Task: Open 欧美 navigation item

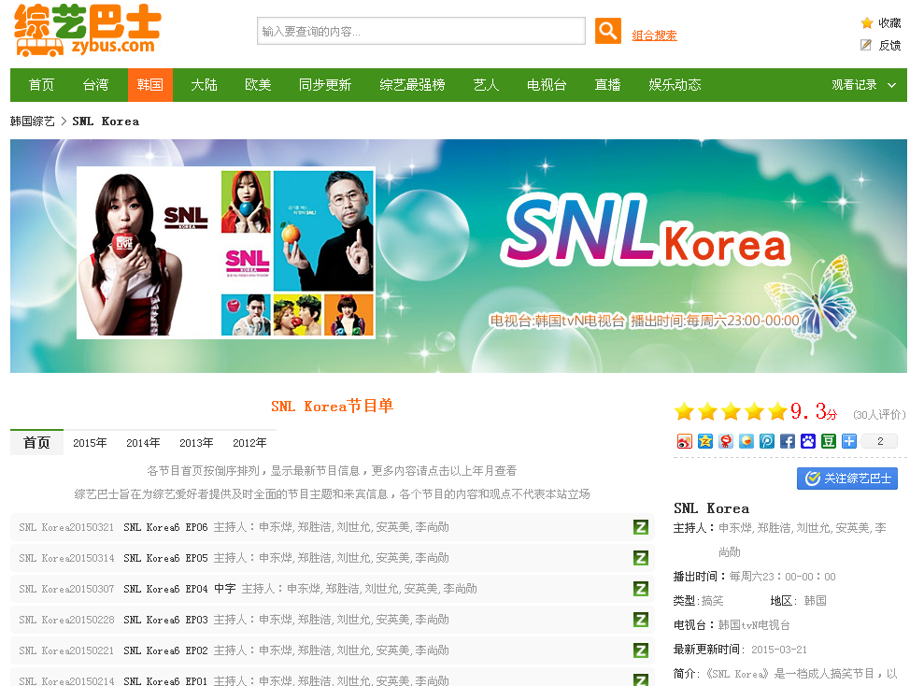Action: click(258, 85)
